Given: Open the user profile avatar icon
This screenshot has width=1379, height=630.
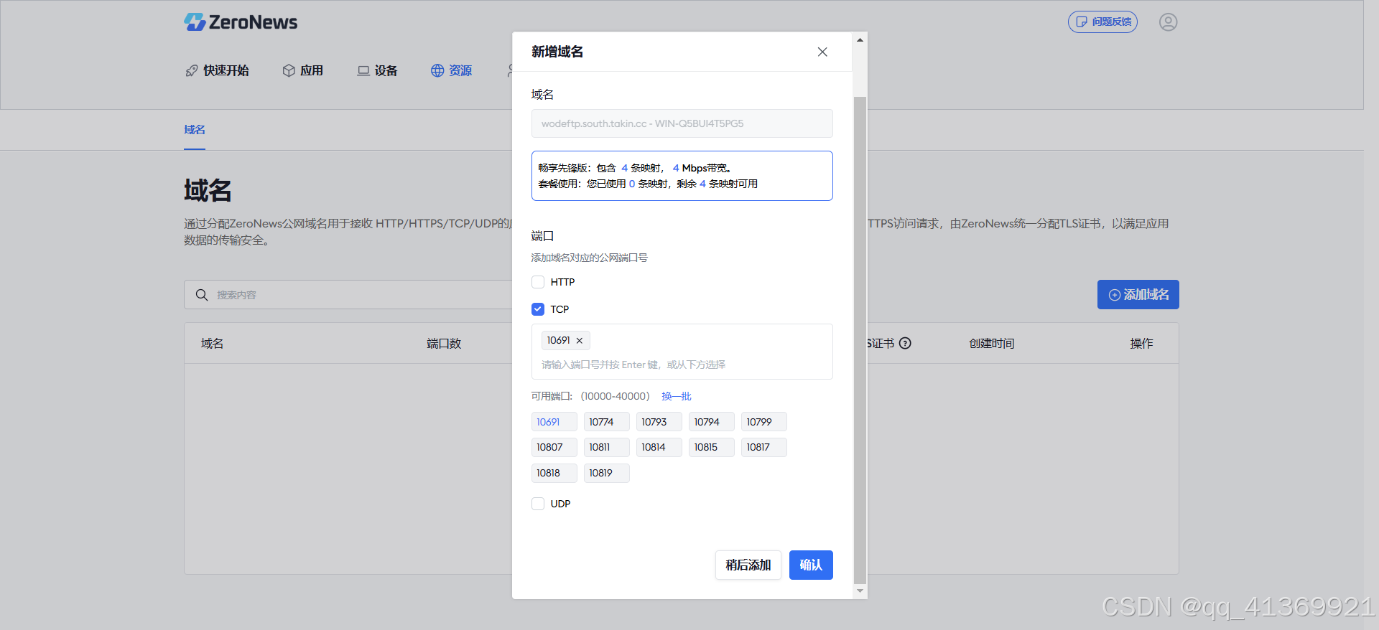Looking at the screenshot, I should 1168,22.
